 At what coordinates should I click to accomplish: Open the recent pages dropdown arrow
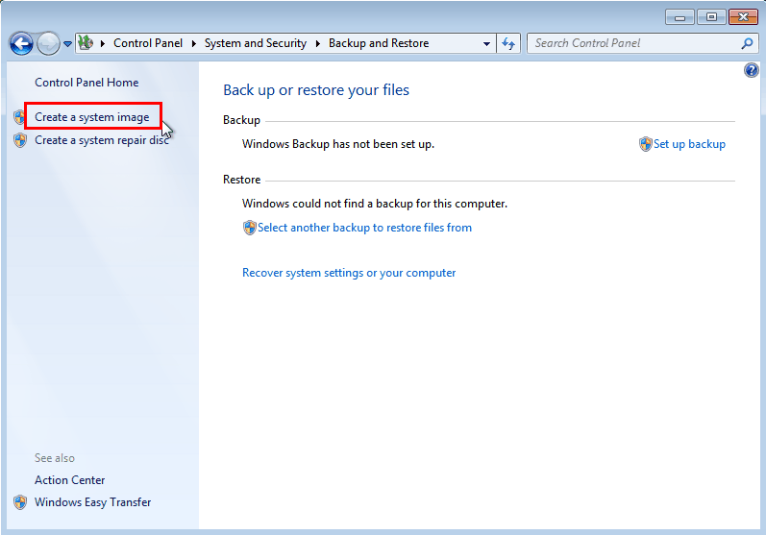[x=68, y=44]
